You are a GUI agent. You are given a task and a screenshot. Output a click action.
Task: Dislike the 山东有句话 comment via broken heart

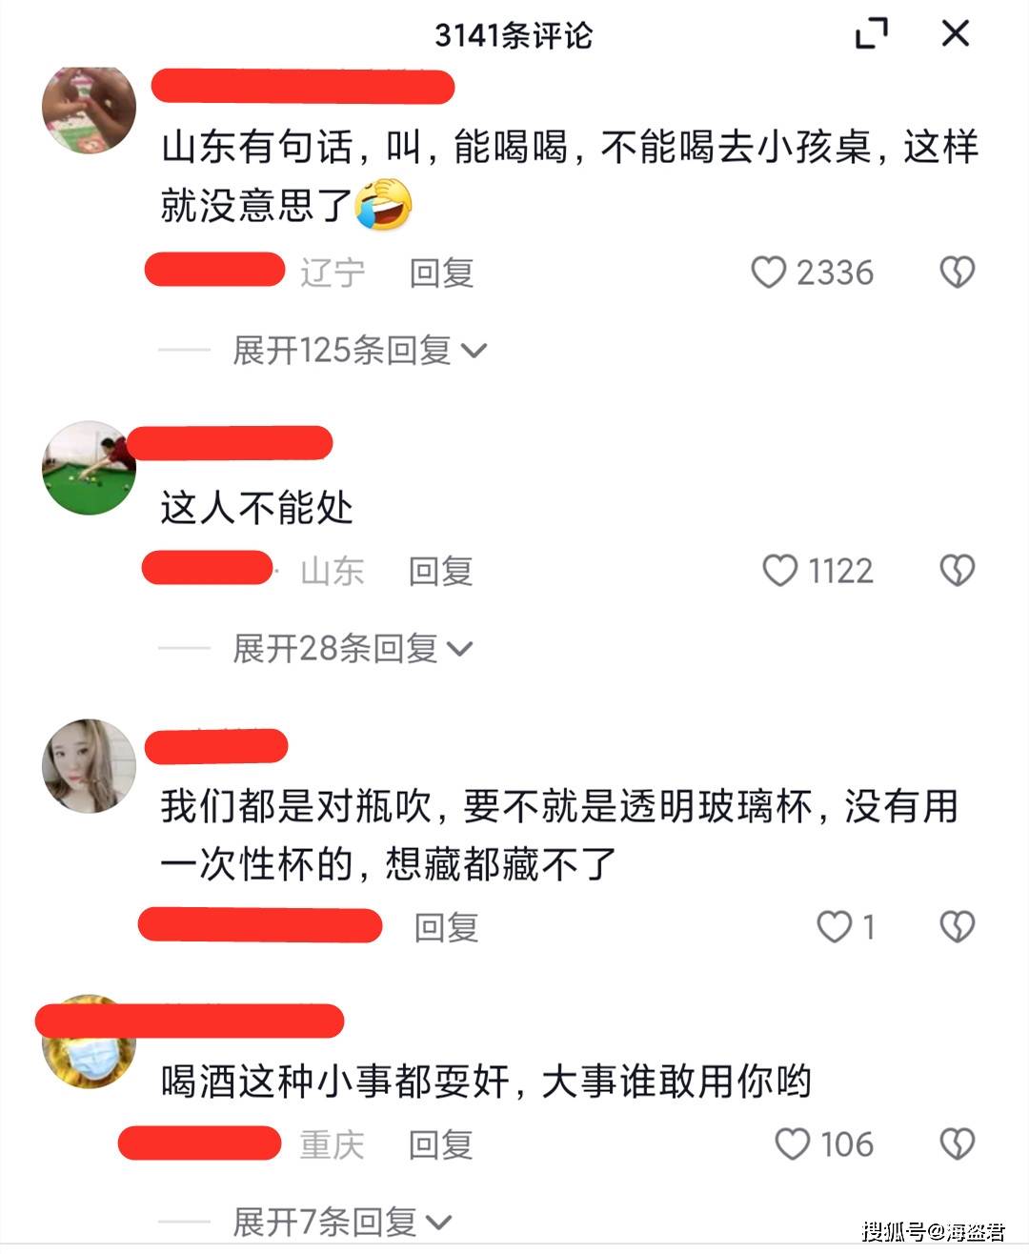coord(958,273)
